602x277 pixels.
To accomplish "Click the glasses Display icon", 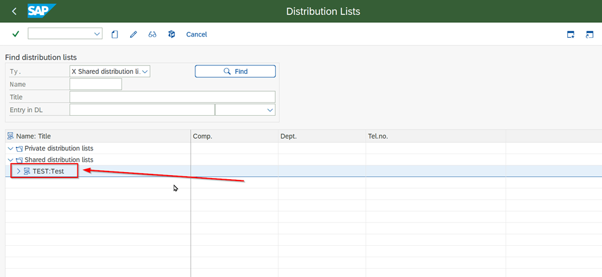I will tap(152, 34).
